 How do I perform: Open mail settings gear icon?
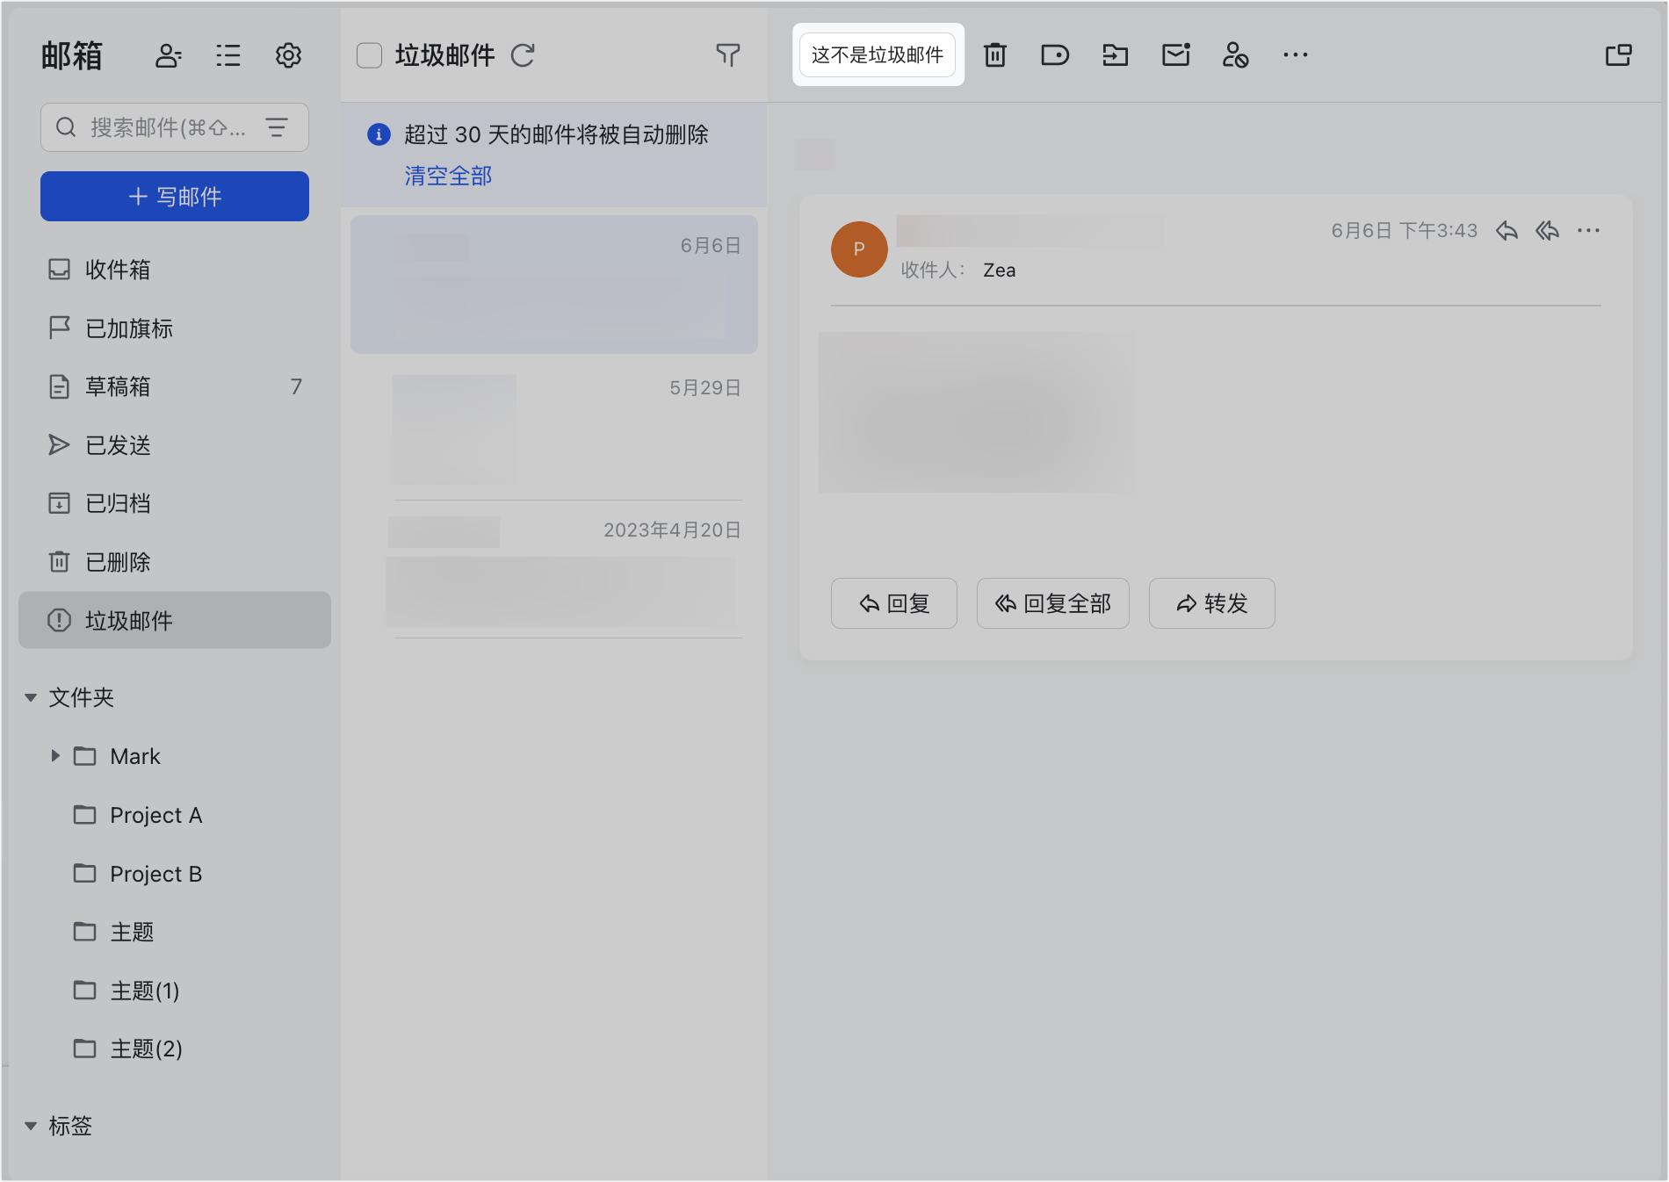[x=288, y=56]
